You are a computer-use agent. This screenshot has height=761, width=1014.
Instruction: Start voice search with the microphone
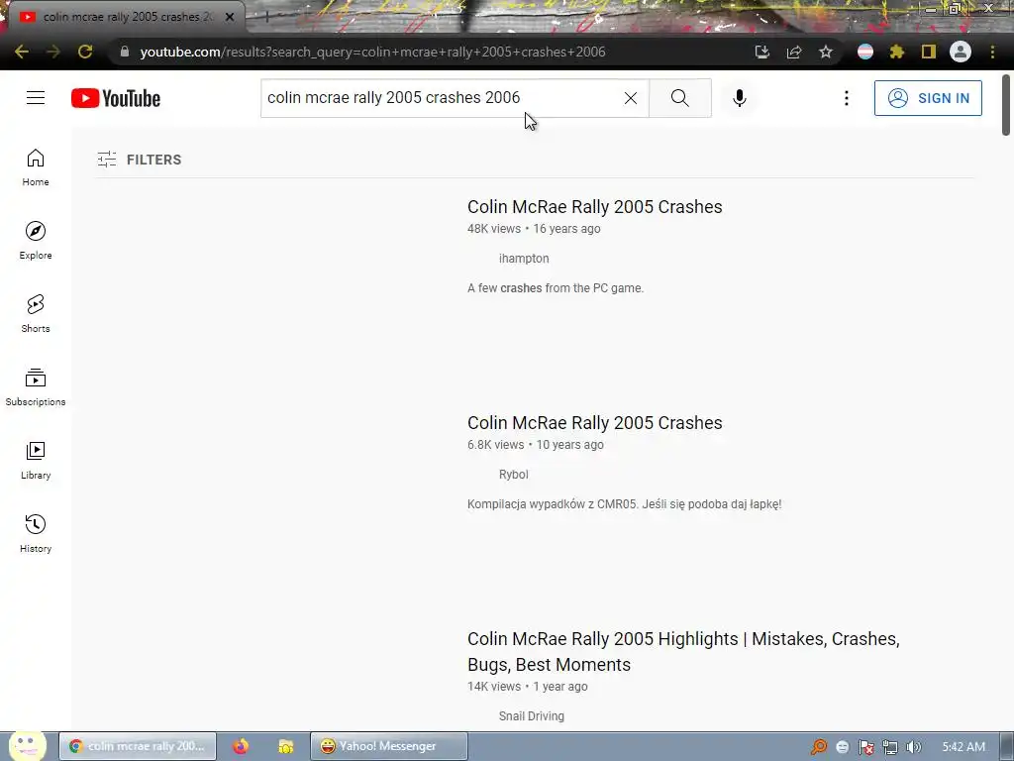[739, 98]
